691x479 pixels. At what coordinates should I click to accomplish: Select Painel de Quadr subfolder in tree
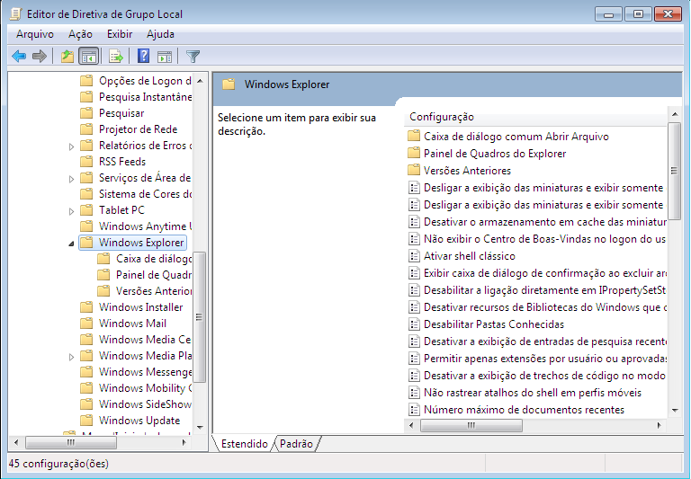tap(145, 275)
